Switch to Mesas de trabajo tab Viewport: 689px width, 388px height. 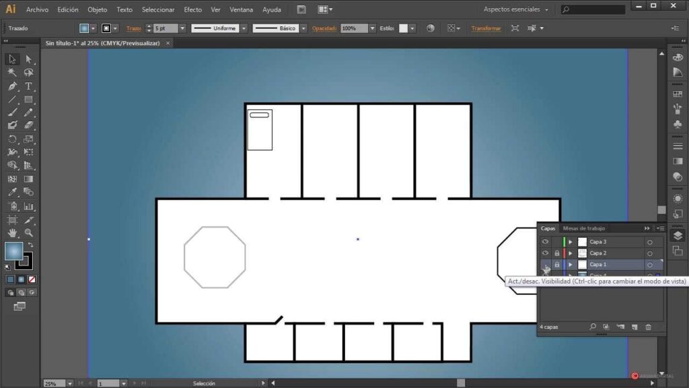[584, 228]
